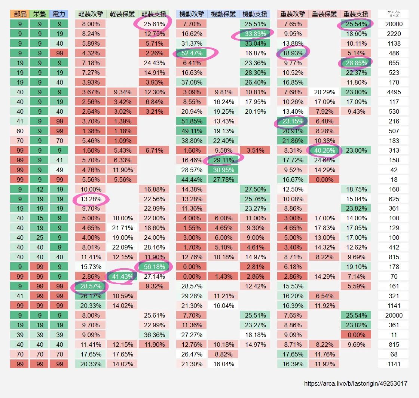Click the サンプルサイズ header
This screenshot has width=419, height=398.
tap(394, 14)
